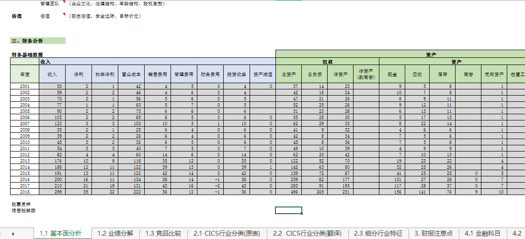525x239 pixels.
Task: Click the 年度 column header cell
Action: [x=25, y=74]
